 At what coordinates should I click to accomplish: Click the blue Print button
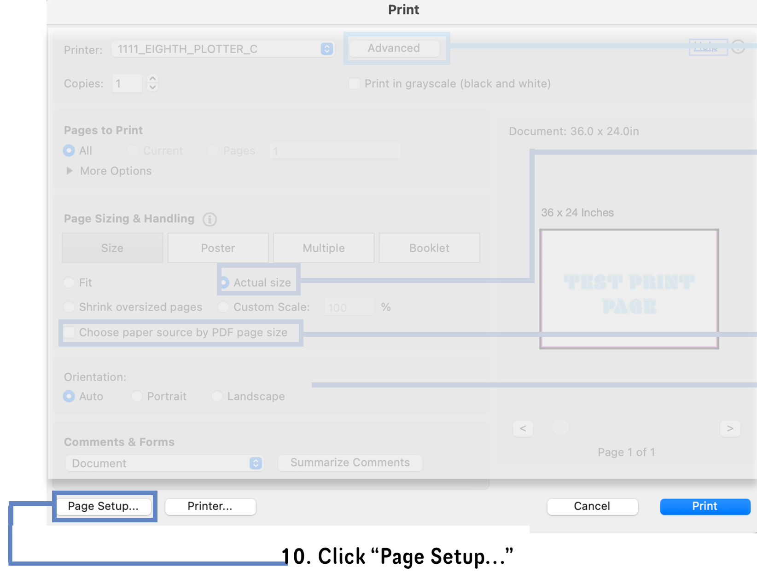pyautogui.click(x=705, y=506)
